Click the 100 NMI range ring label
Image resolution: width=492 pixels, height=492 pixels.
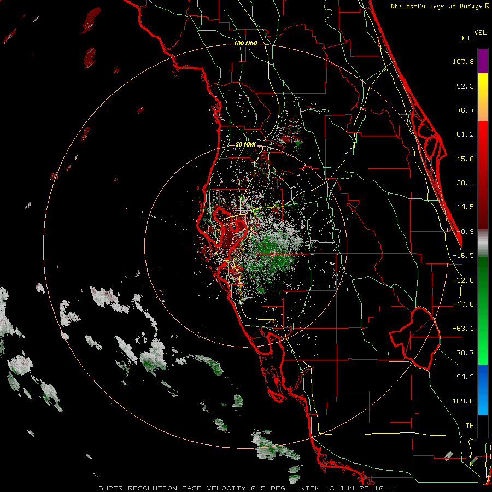click(x=245, y=43)
